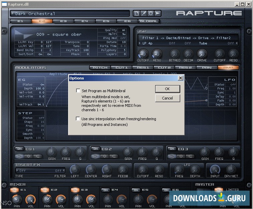Switch to the E3 element tab
The height and width of the screenshot is (209, 253).
click(63, 21)
